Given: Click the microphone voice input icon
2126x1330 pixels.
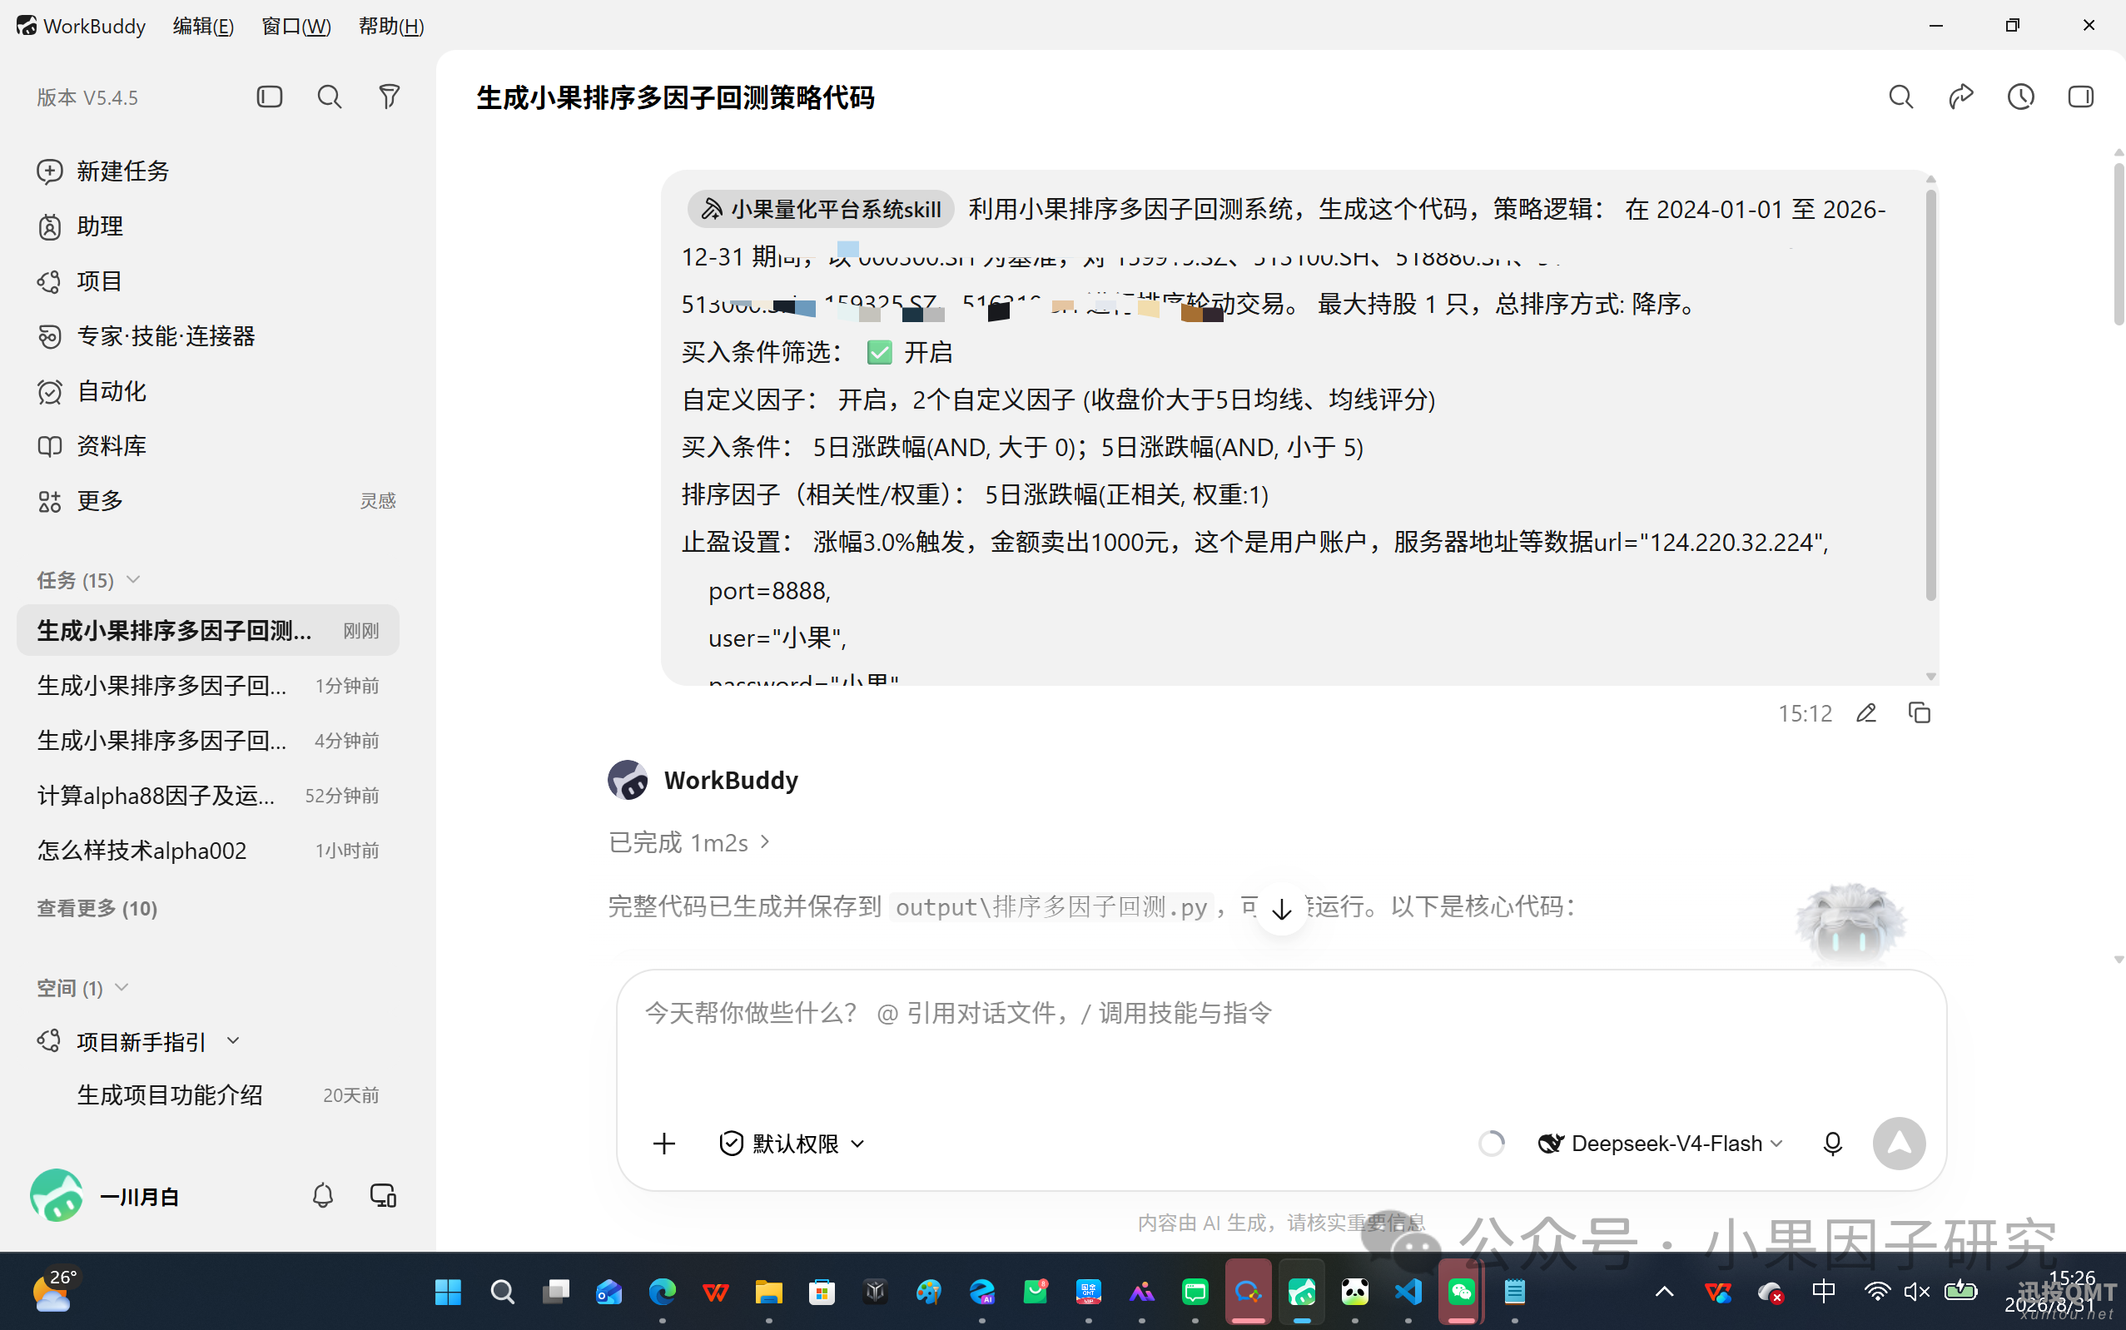Looking at the screenshot, I should (1832, 1143).
